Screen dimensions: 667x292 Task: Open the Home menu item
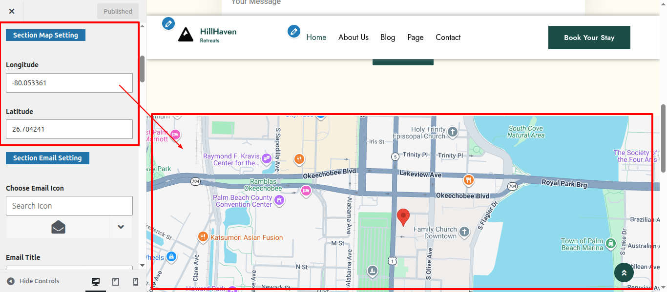click(316, 38)
